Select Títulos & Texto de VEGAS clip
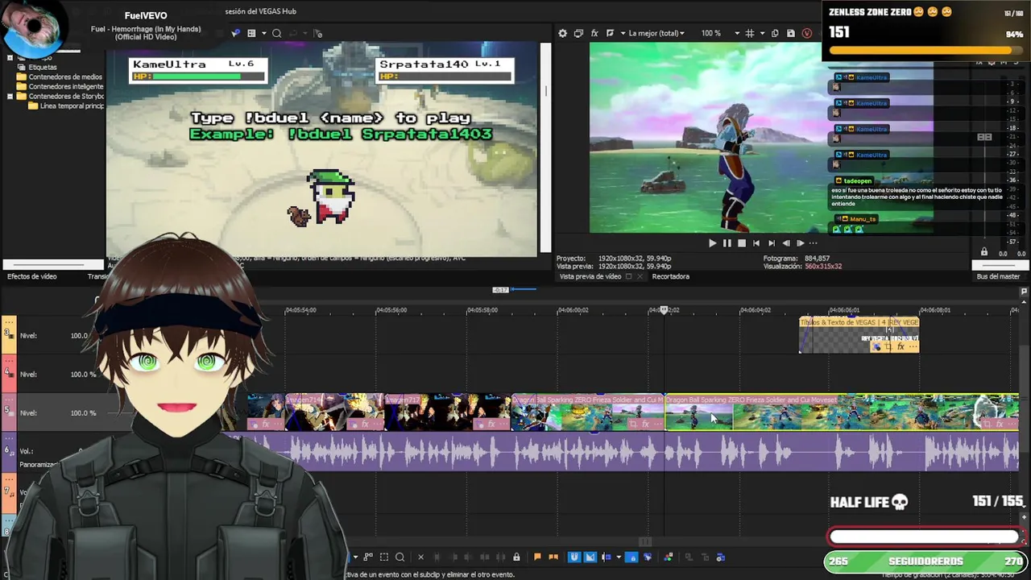 coord(859,334)
